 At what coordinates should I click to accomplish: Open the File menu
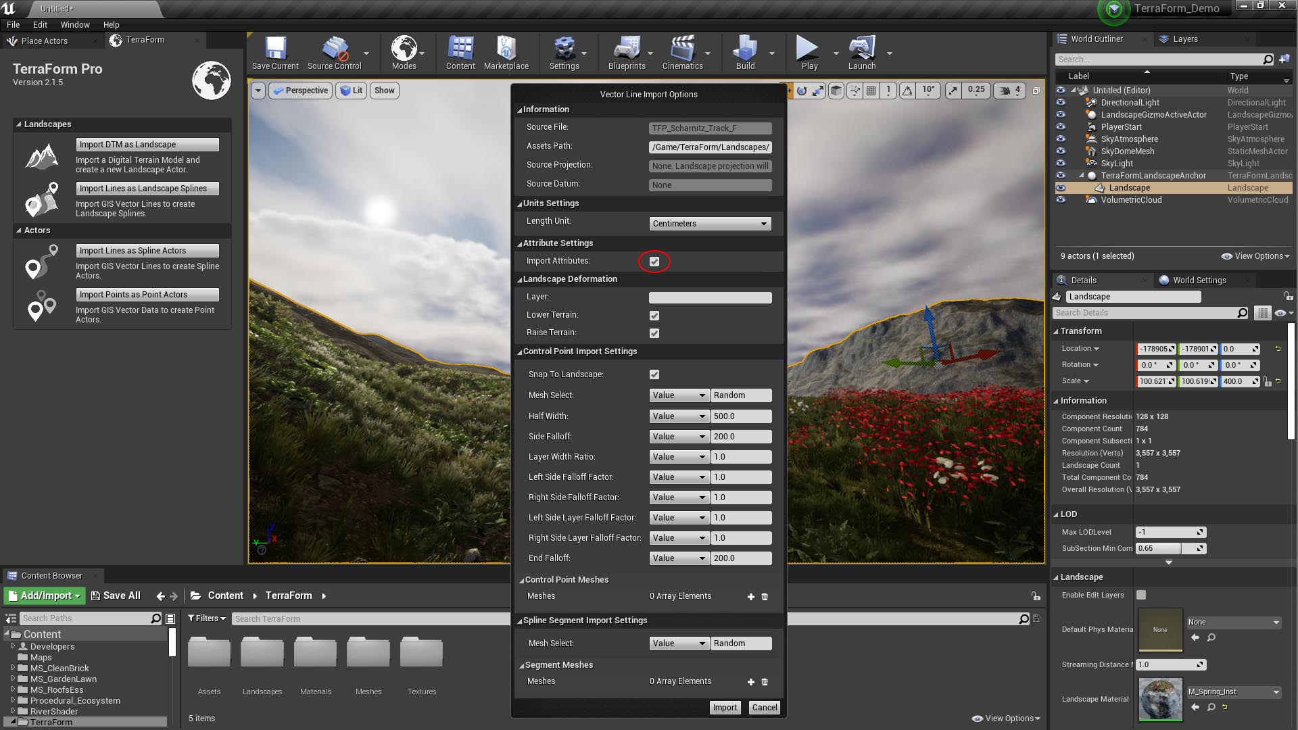pyautogui.click(x=13, y=24)
